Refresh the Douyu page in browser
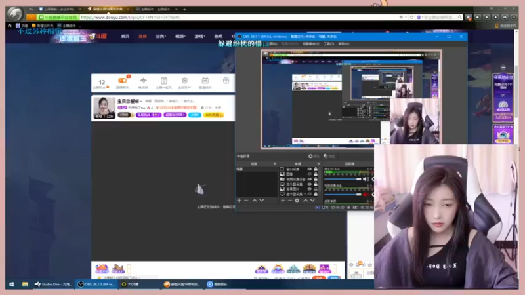525x295 pixels. tap(412, 18)
